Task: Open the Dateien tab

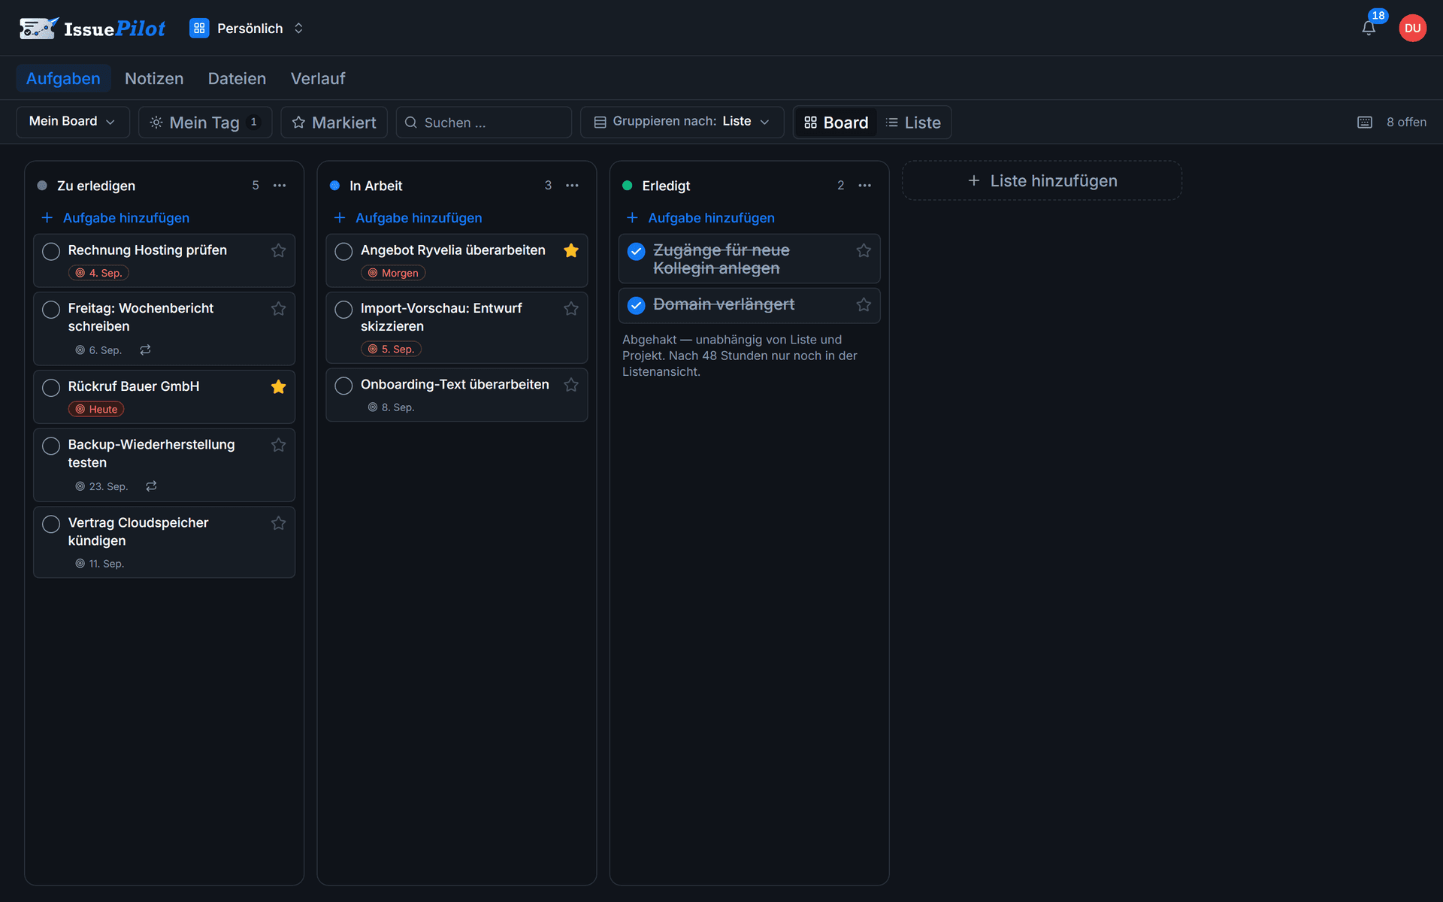Action: [237, 78]
